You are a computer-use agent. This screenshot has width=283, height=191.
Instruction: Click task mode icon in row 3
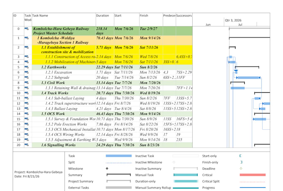click(27, 57)
